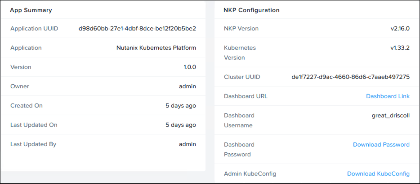Click the Dashboard Password label
Screen dimensions: 420x184
pyautogui.click(x=239, y=150)
